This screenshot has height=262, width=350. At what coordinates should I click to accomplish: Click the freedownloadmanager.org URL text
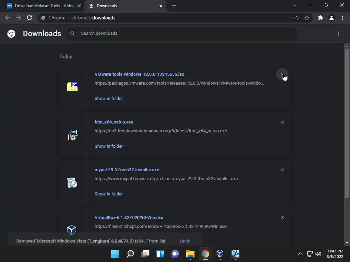tap(161, 131)
